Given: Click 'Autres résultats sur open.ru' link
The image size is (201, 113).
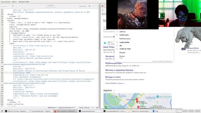Looking at the screenshot, I should [115, 83].
